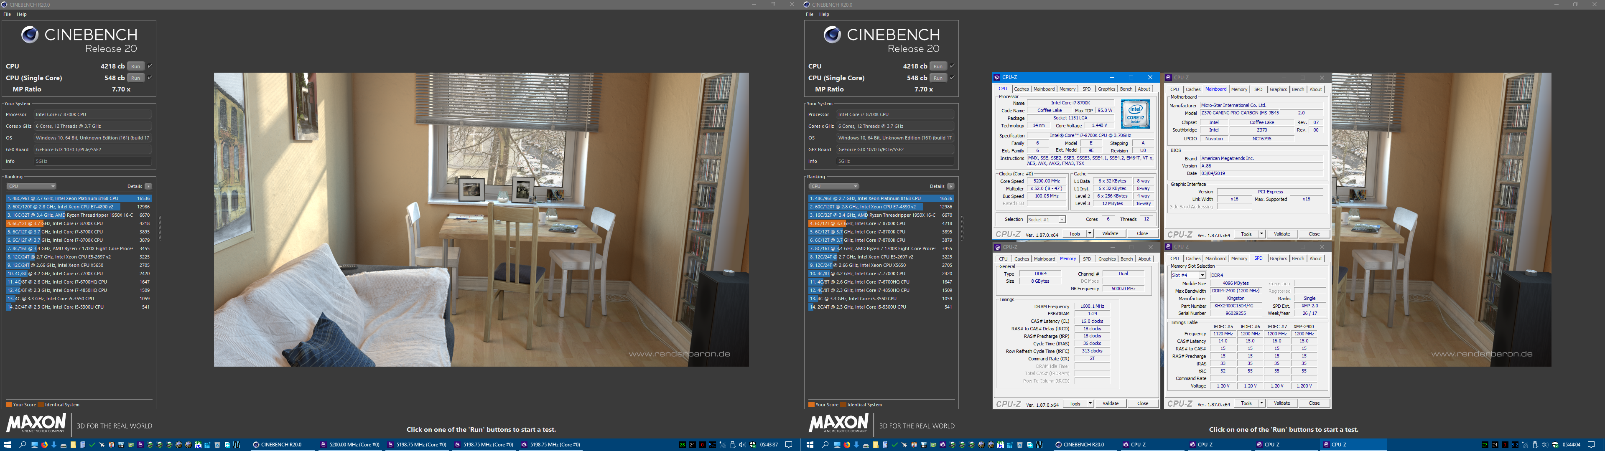Open the CPU ranking dropdown in left Cinebench
This screenshot has height=451, width=1605.
coord(31,186)
